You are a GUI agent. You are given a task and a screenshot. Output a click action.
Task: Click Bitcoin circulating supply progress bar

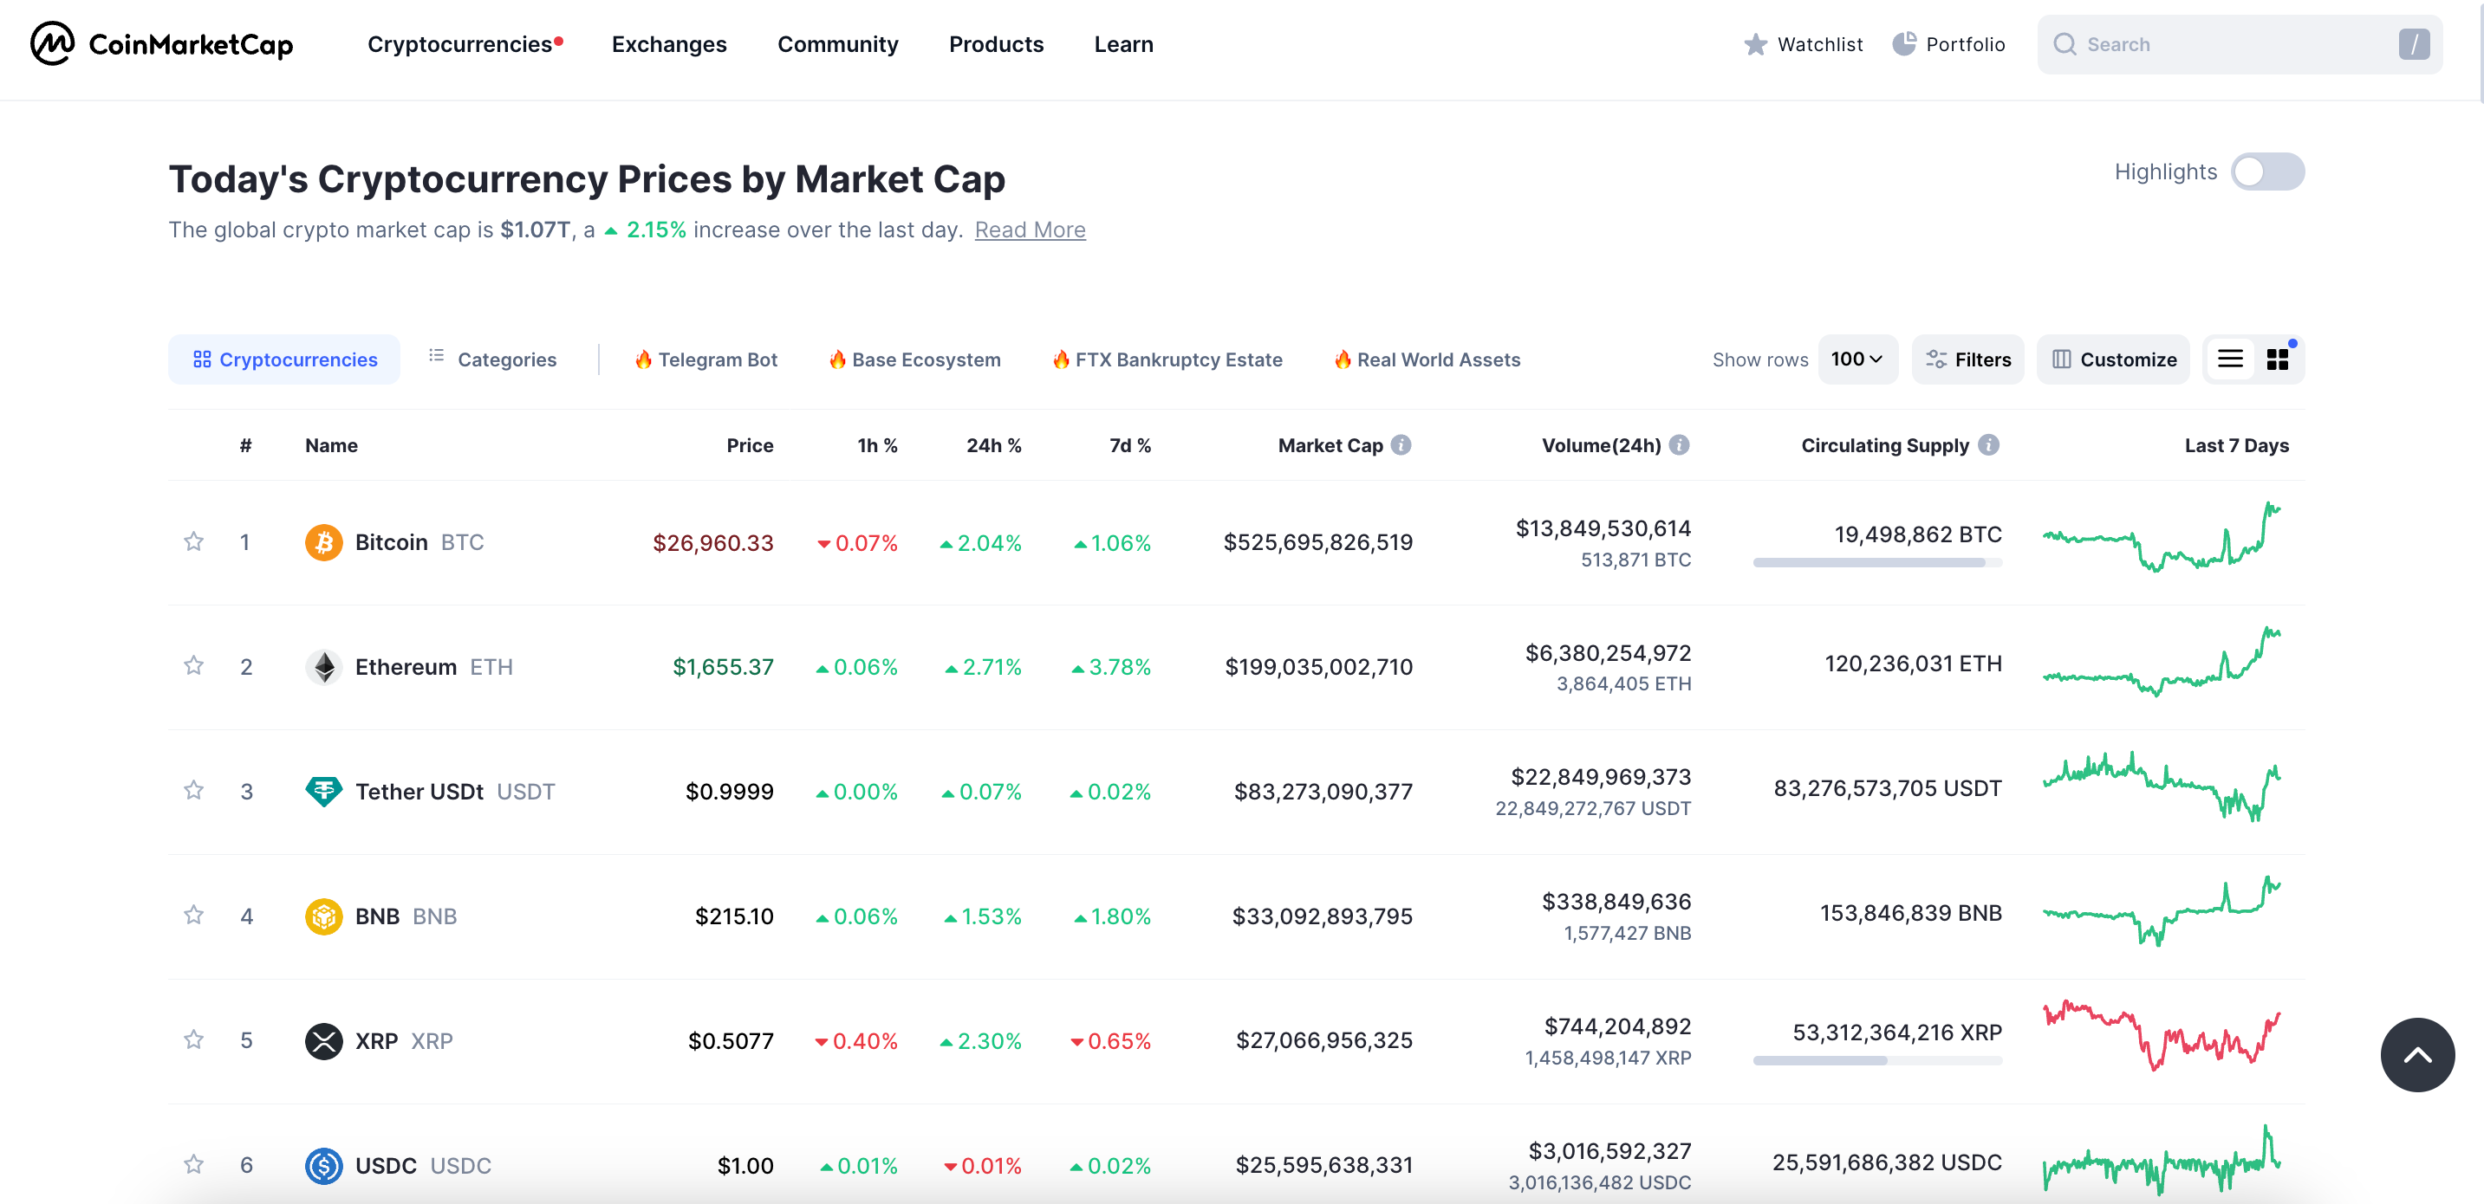tap(1876, 562)
